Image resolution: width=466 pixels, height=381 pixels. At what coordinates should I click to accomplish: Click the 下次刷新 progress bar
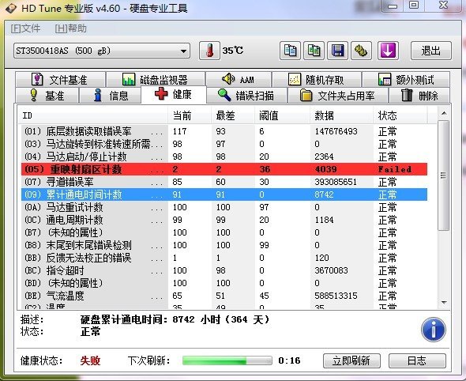tap(227, 360)
